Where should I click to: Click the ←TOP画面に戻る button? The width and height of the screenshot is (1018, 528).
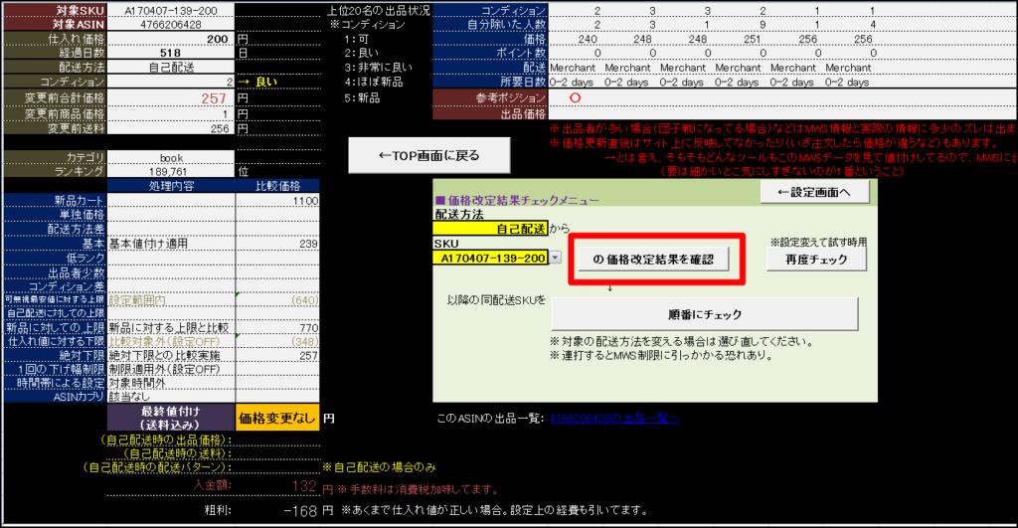[428, 154]
